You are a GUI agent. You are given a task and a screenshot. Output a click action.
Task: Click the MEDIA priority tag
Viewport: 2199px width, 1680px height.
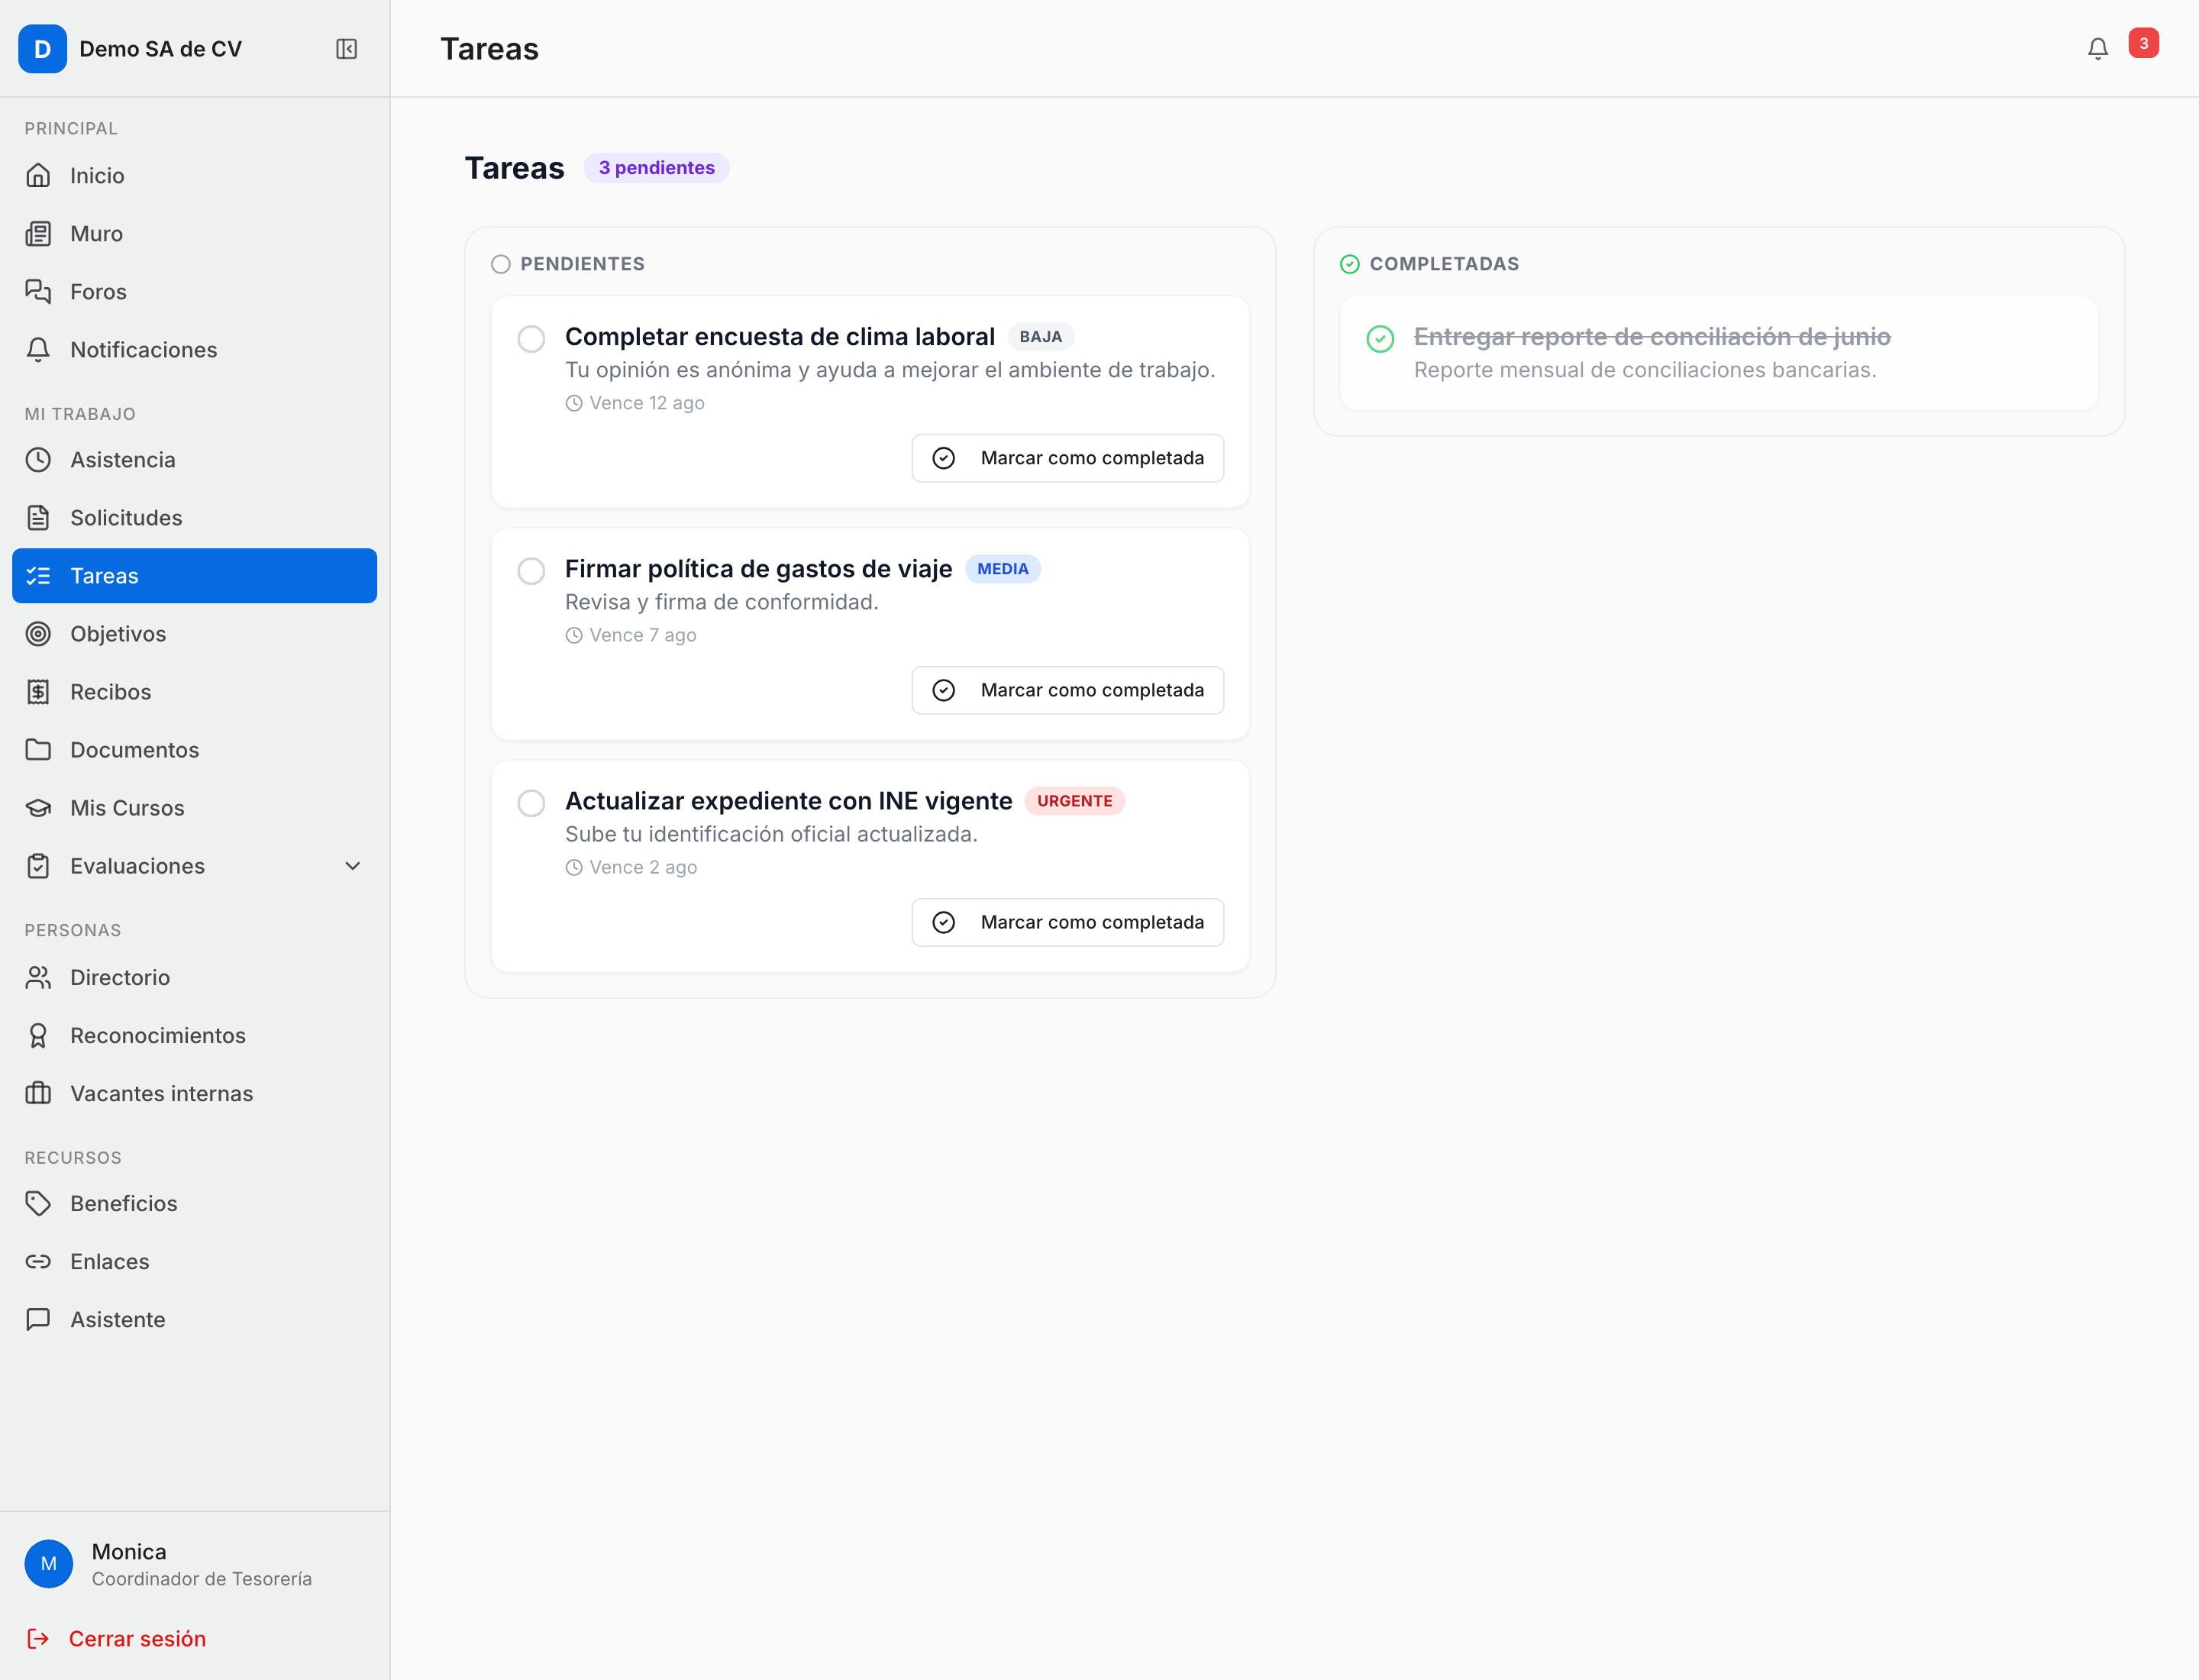coord(1002,569)
